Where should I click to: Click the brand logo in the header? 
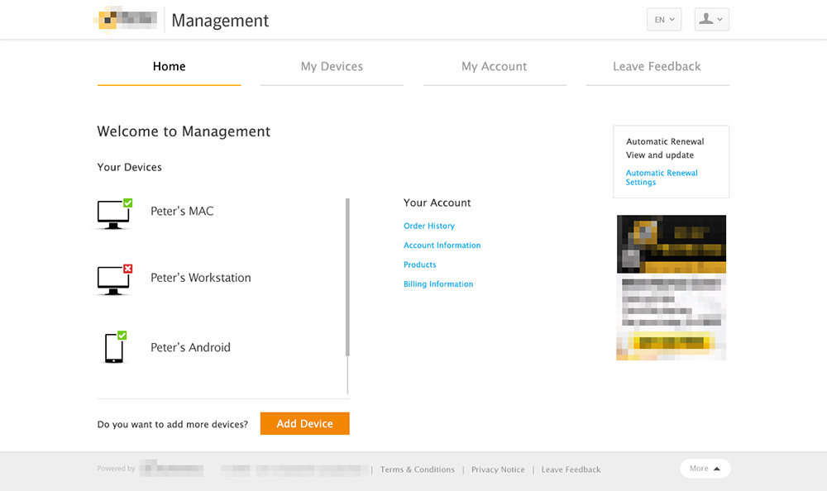coord(127,19)
